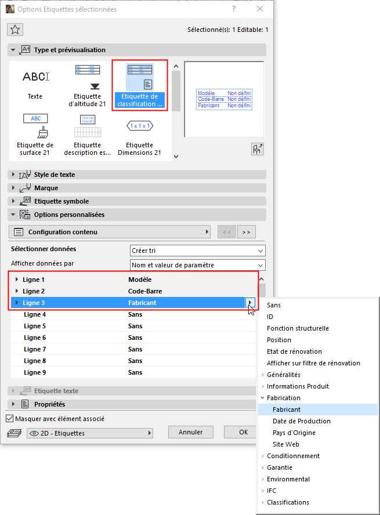Select Etiquette de classification label type
The image size is (380, 515).
[140, 85]
